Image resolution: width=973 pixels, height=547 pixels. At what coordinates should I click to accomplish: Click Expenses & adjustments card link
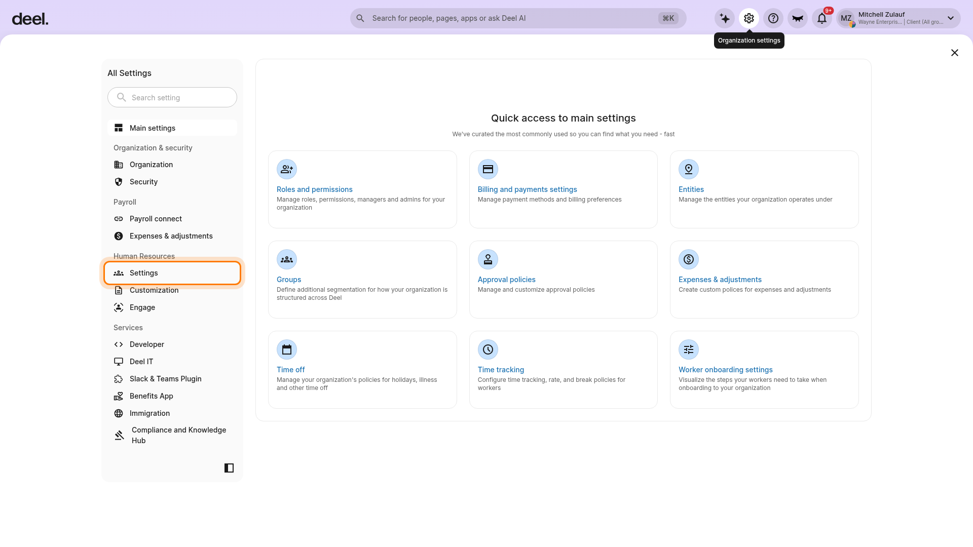point(720,280)
